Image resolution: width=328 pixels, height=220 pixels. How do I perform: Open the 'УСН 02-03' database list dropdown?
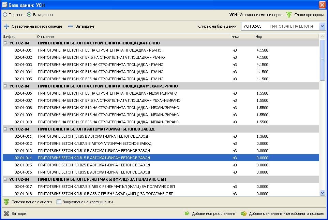(322, 26)
